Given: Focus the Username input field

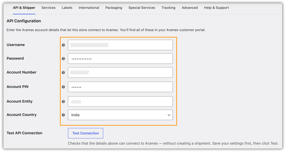Looking at the screenshot, I should (120, 45).
